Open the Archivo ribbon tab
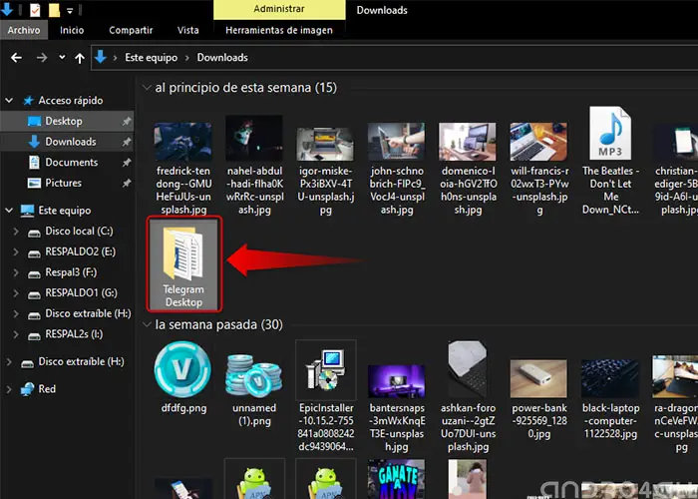This screenshot has width=698, height=499. click(x=24, y=30)
